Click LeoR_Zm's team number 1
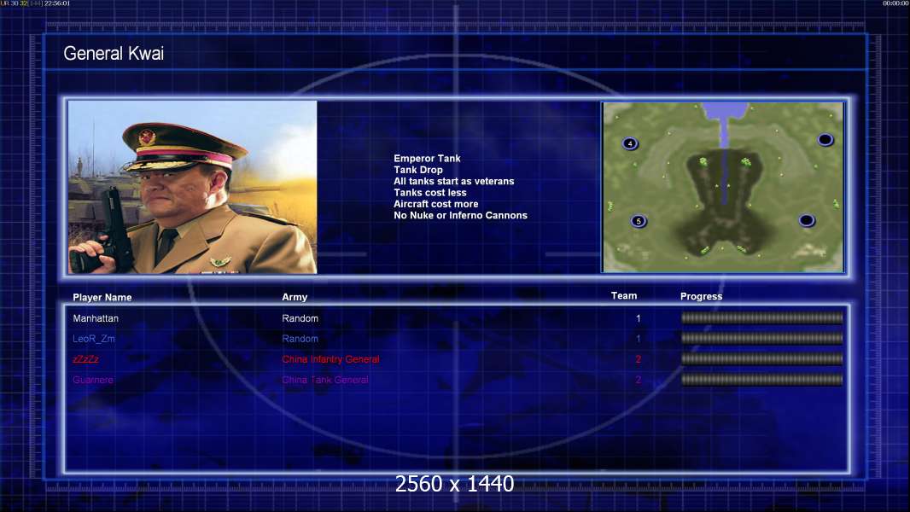 click(638, 339)
